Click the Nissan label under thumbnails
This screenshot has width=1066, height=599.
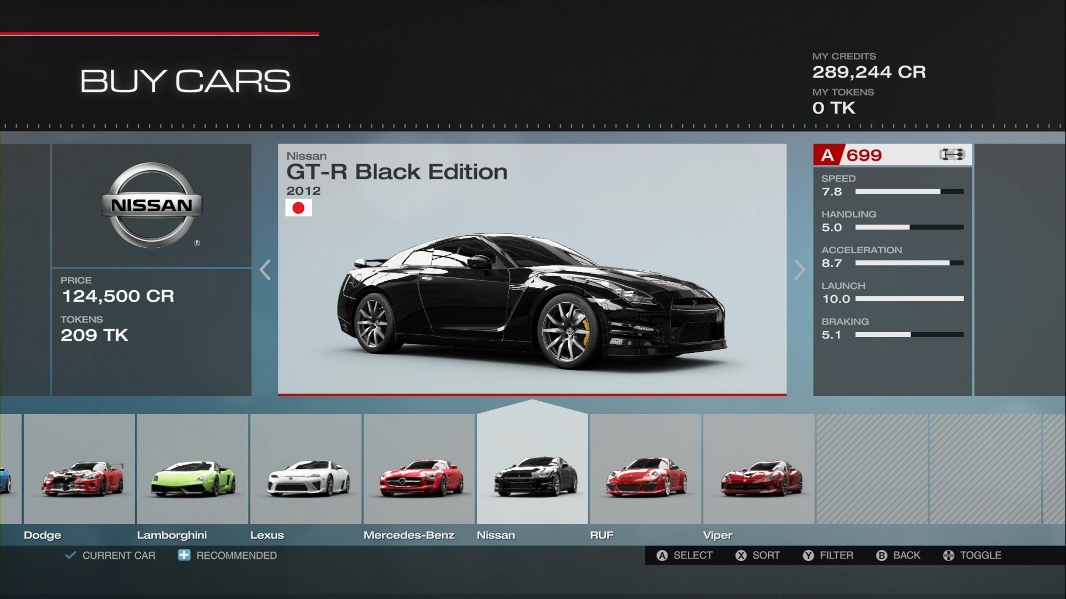pos(496,535)
